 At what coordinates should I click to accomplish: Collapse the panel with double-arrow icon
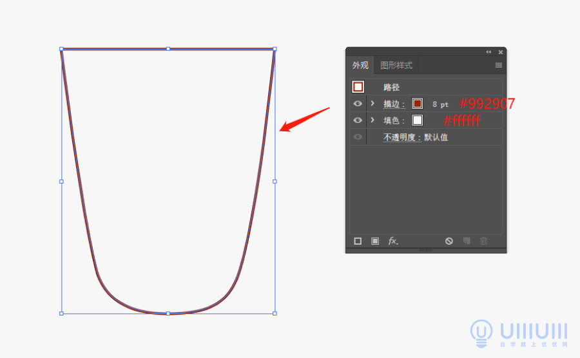488,52
